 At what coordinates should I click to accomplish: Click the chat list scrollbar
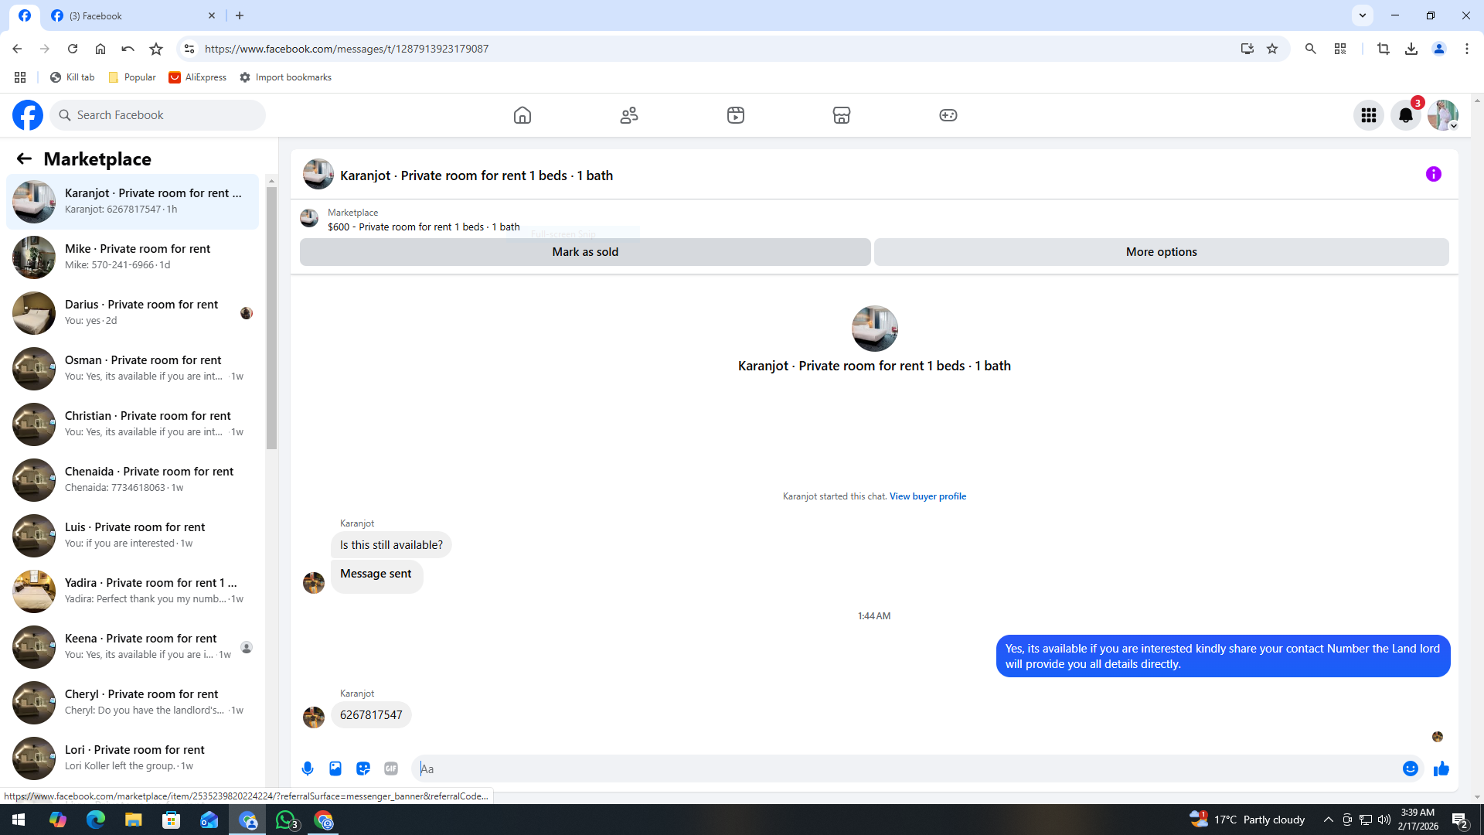(271, 317)
